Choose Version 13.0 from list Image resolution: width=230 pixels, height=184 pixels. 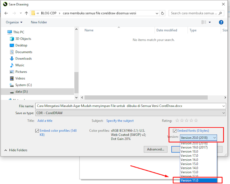(x=198, y=172)
